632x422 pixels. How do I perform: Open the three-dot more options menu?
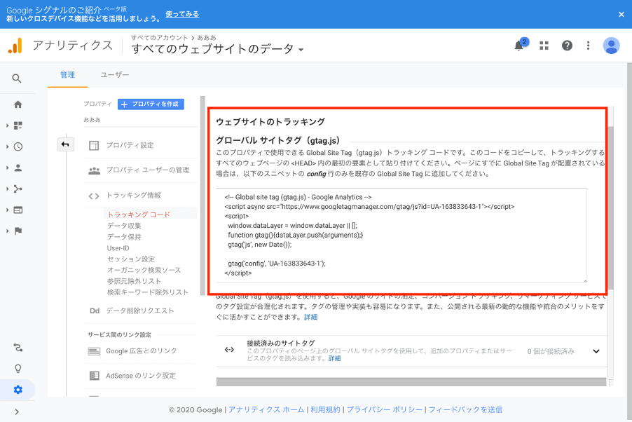pos(588,46)
